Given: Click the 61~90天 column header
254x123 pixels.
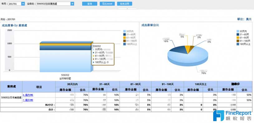Looking at the screenshot, I should (x=136, y=84).
